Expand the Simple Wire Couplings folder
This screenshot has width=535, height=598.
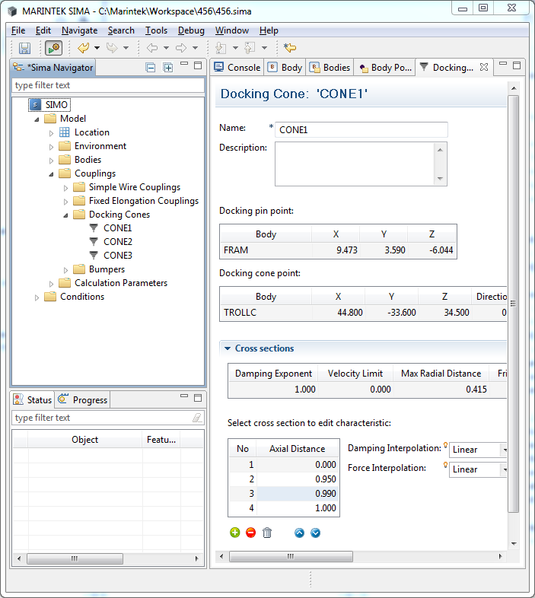[66, 187]
